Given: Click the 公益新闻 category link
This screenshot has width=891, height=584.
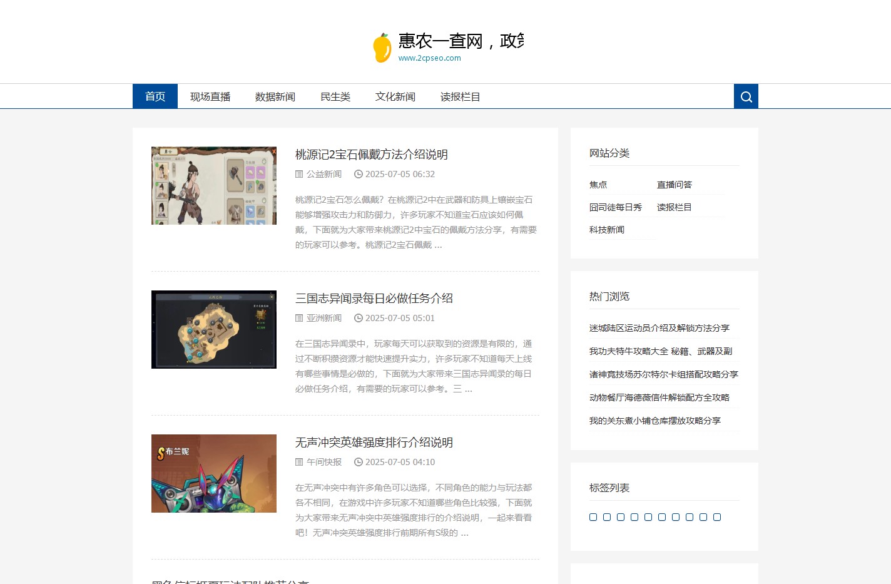Looking at the screenshot, I should pyautogui.click(x=324, y=175).
